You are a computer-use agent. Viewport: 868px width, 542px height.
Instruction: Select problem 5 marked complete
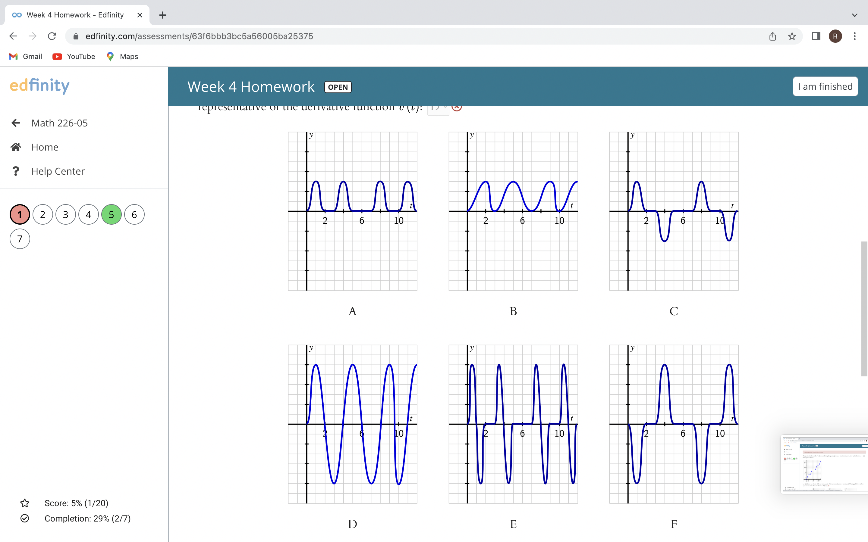point(111,214)
